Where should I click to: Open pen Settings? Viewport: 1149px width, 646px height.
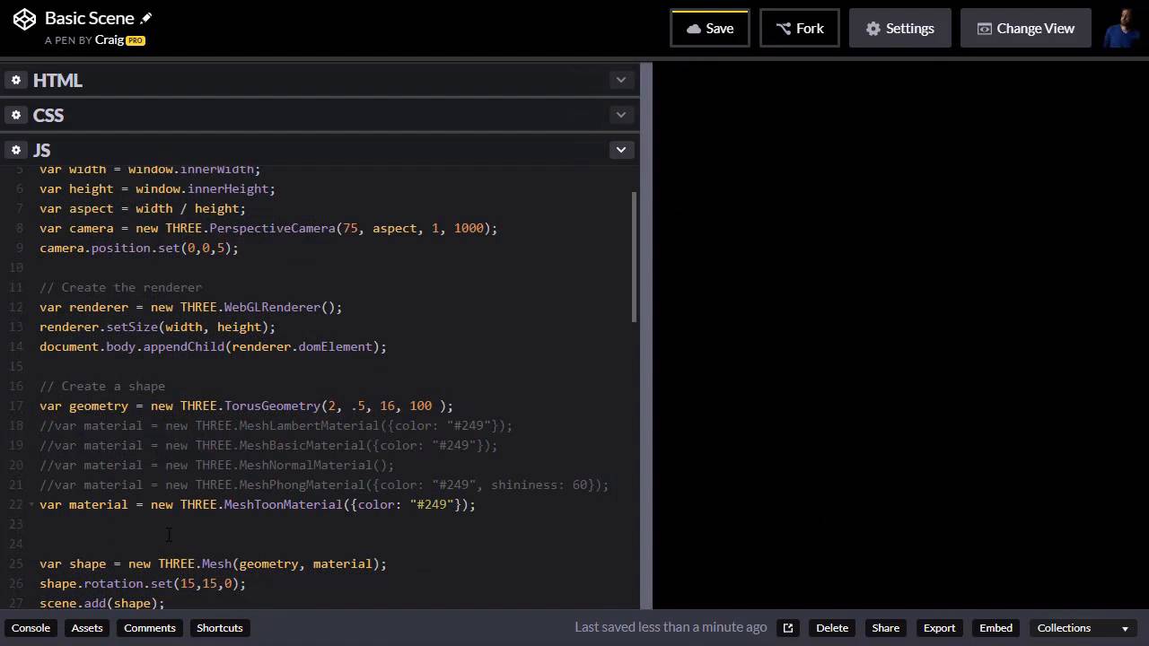[899, 28]
